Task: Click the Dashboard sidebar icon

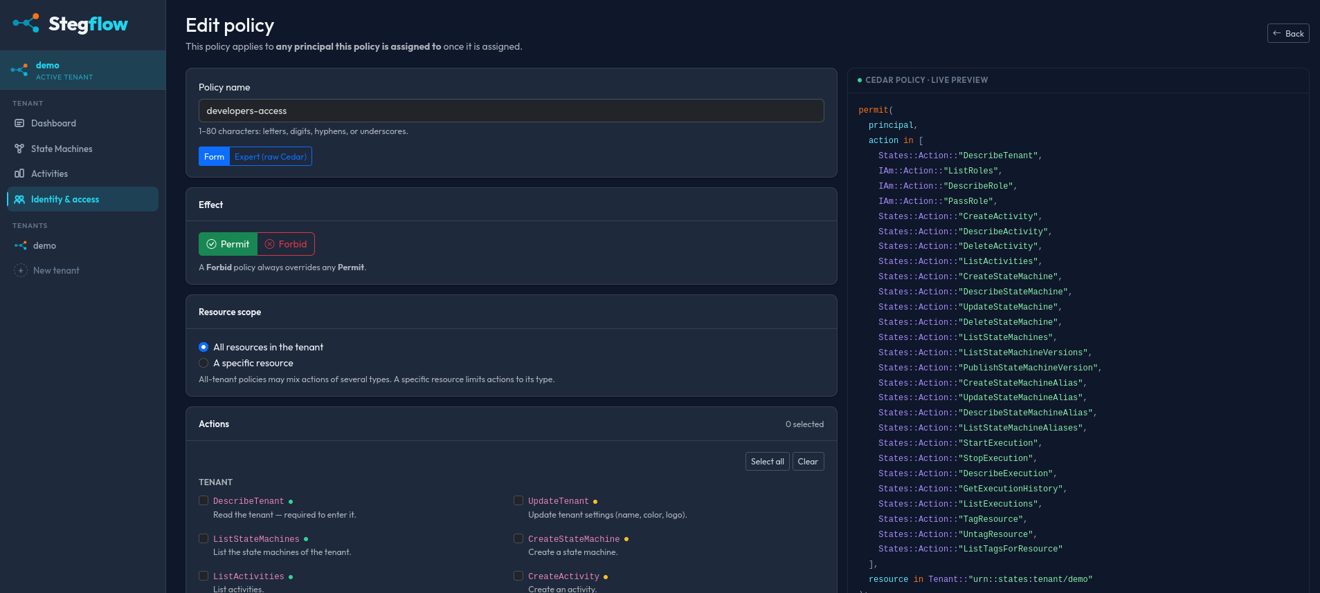Action: (19, 123)
